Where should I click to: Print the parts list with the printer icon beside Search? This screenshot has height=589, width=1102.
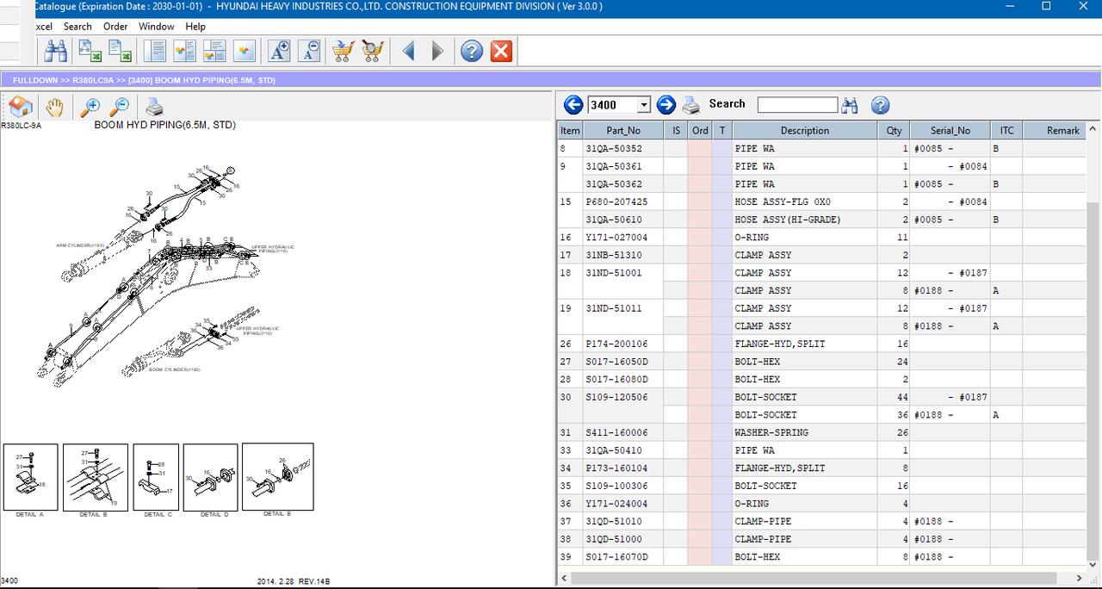(x=691, y=106)
